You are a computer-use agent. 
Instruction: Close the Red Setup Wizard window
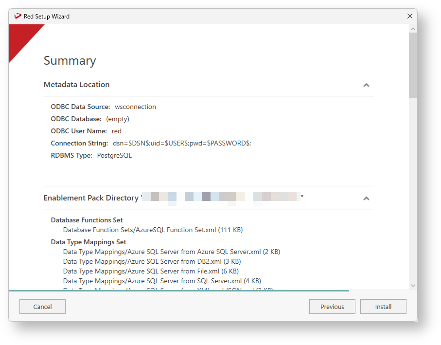[x=410, y=16]
